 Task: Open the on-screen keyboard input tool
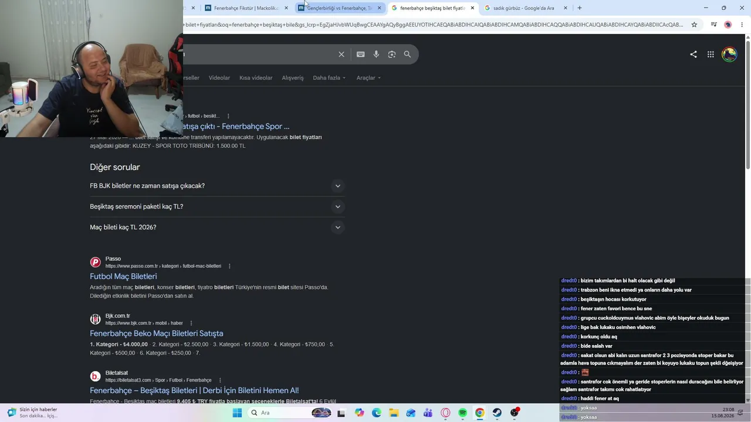tap(360, 55)
